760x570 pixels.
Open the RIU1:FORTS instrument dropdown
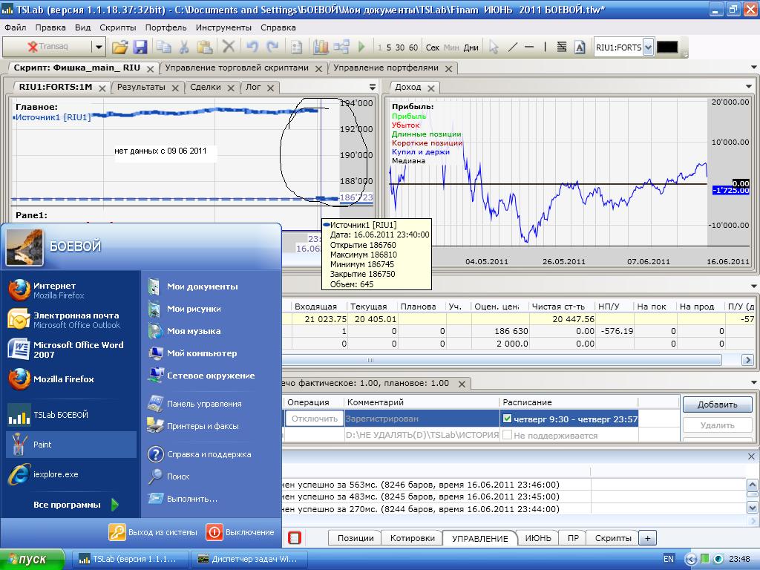[x=648, y=47]
